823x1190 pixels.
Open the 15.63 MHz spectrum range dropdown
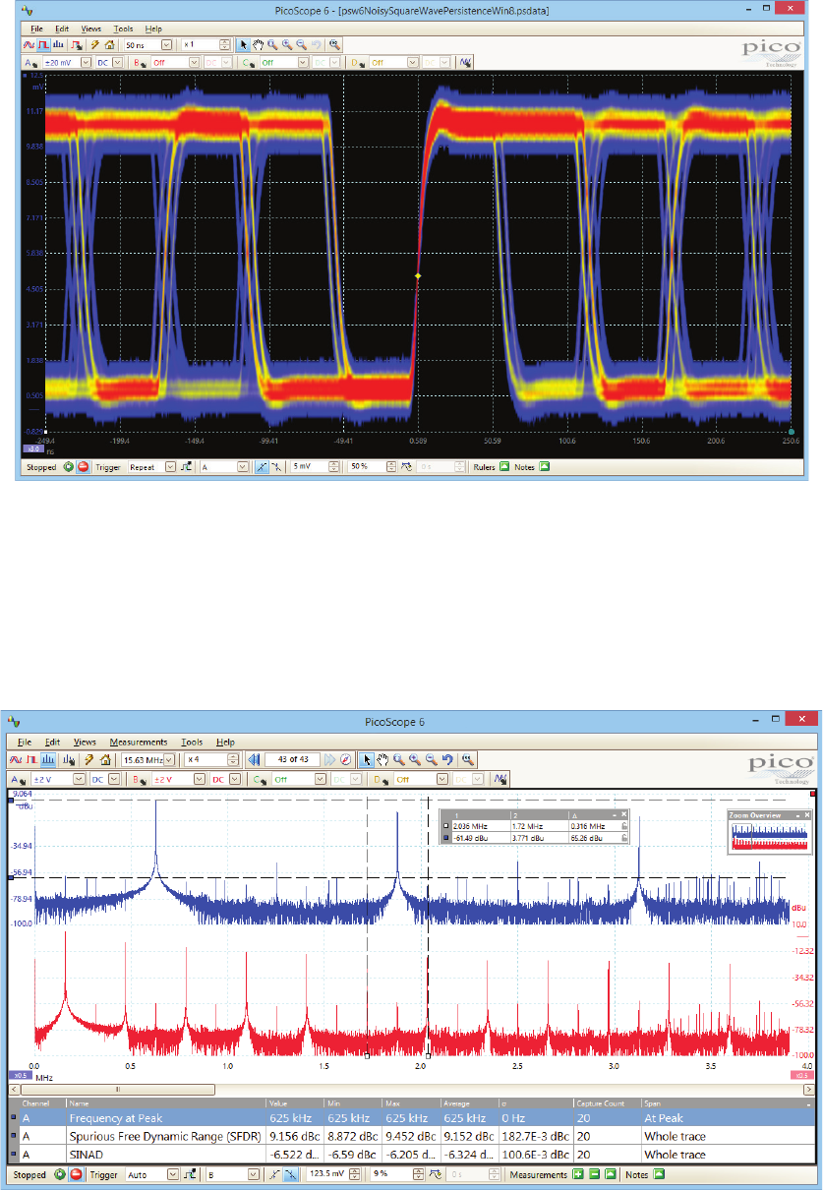168,759
